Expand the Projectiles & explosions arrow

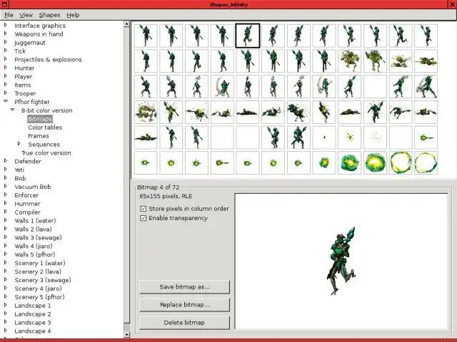(x=6, y=59)
